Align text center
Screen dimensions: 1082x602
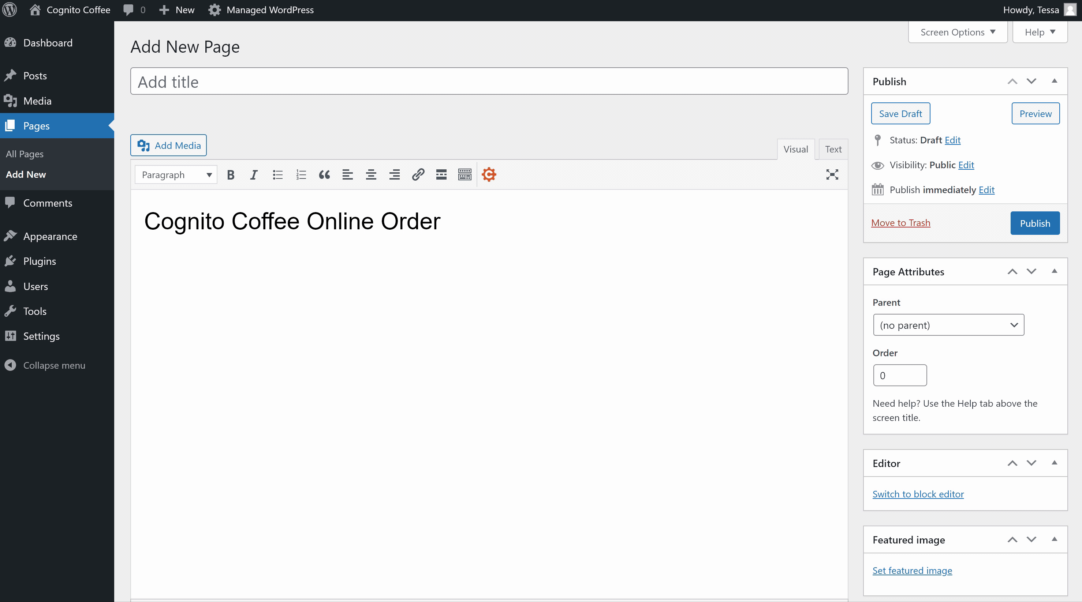[x=371, y=175]
